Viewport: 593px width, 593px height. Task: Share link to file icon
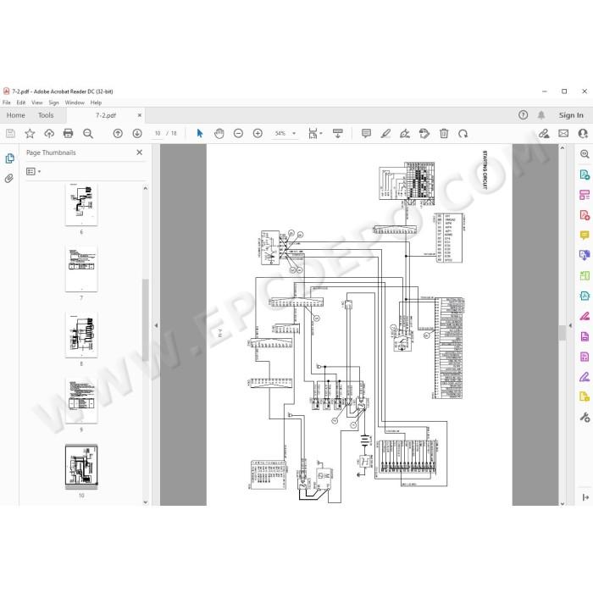coord(544,134)
